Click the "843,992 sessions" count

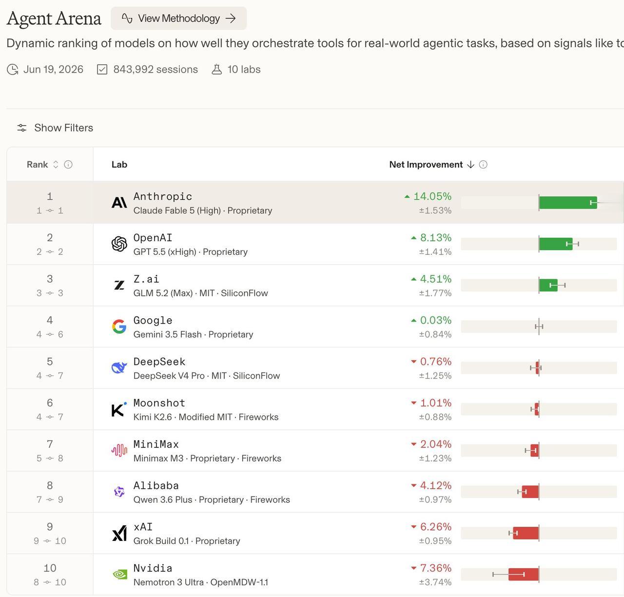(x=156, y=70)
